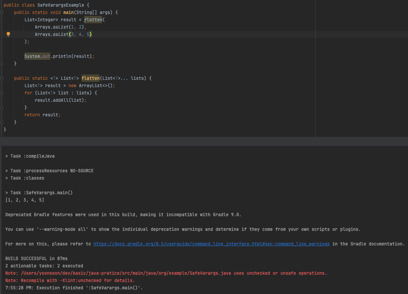Click '2 actionable tasks: 2 executed' line
The height and width of the screenshot is (294, 408).
pos(44,266)
